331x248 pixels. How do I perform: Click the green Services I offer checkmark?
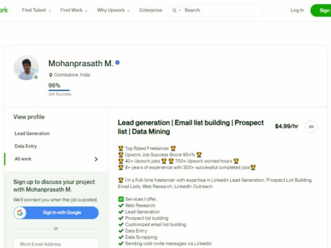coord(121,199)
